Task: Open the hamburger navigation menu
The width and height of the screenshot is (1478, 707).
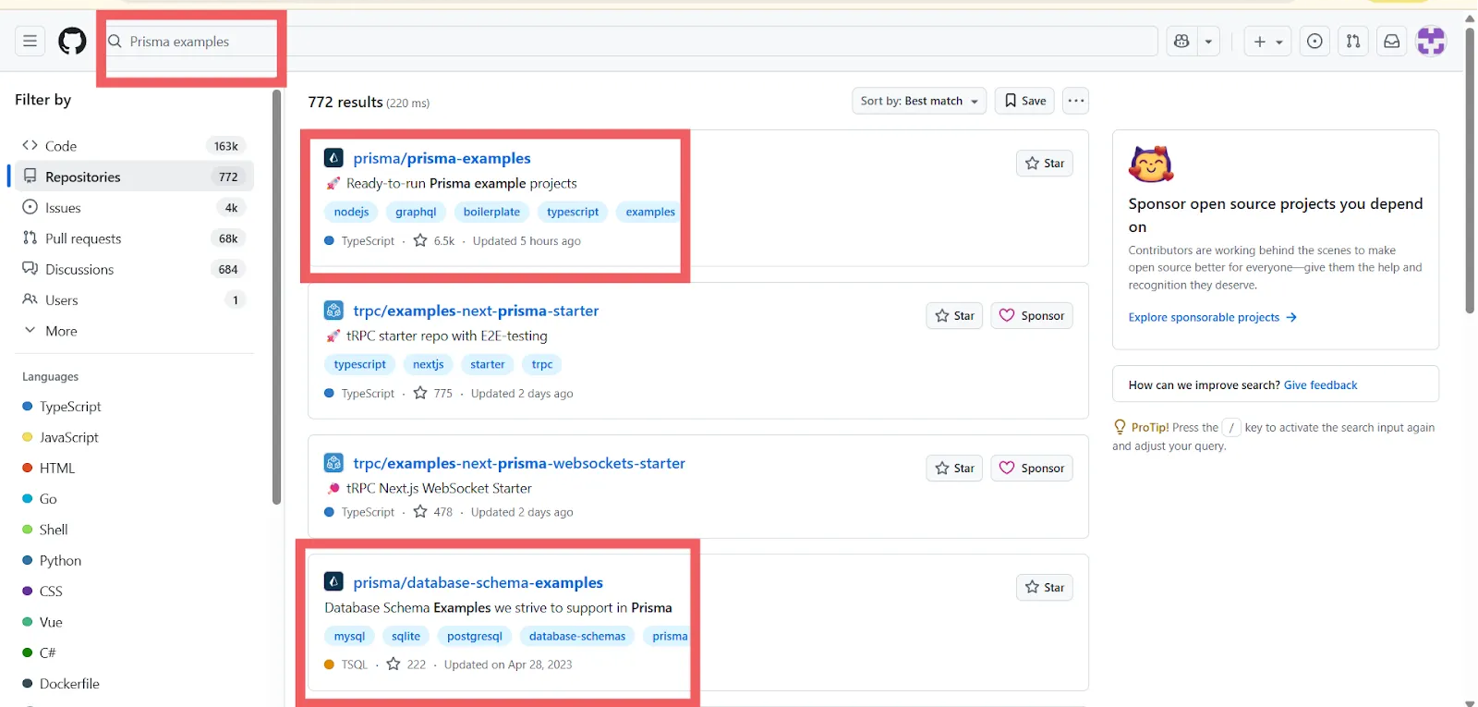Action: [30, 41]
